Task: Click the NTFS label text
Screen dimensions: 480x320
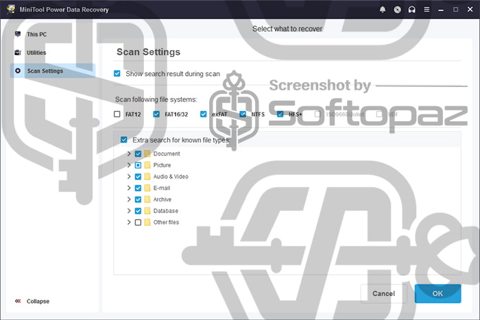Action: click(258, 114)
